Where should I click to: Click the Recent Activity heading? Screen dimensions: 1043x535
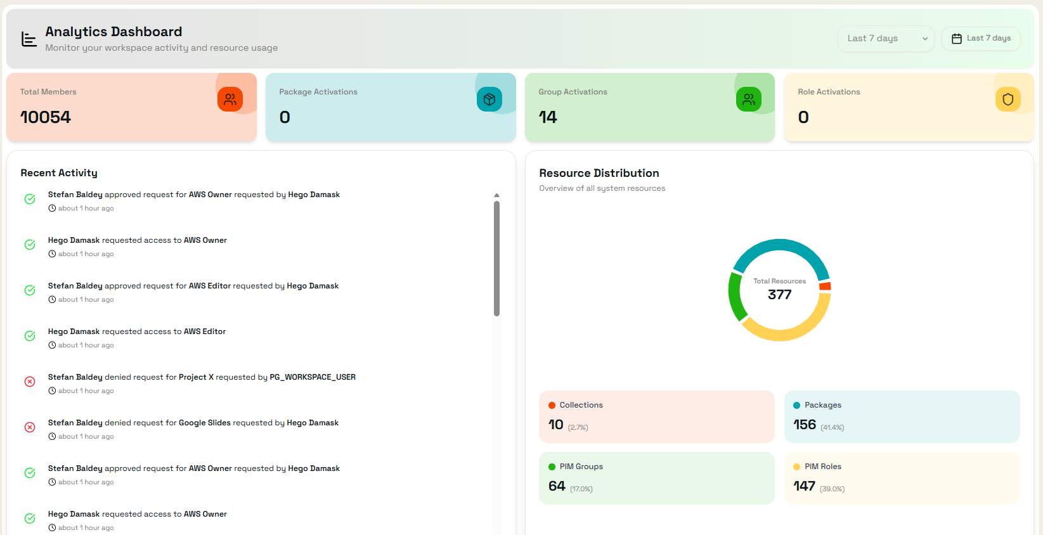tap(59, 173)
